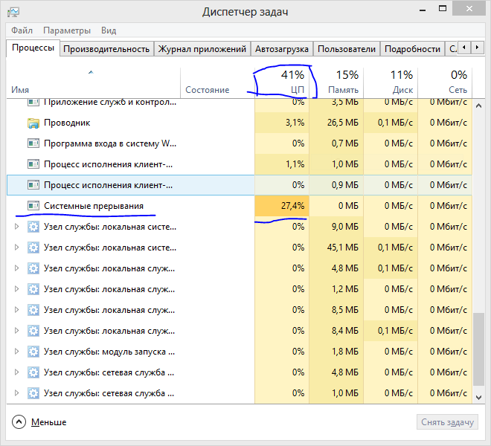Sort by the Имя column header
This screenshot has width=491, height=446.
[x=93, y=83]
